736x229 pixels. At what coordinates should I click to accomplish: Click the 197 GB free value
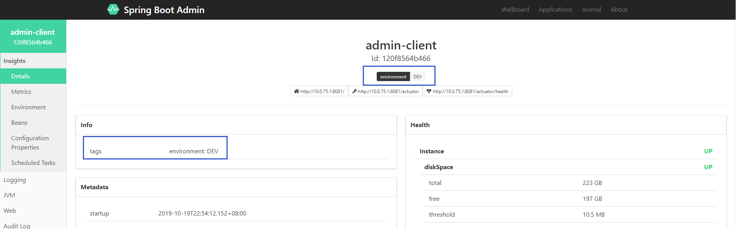pos(592,198)
